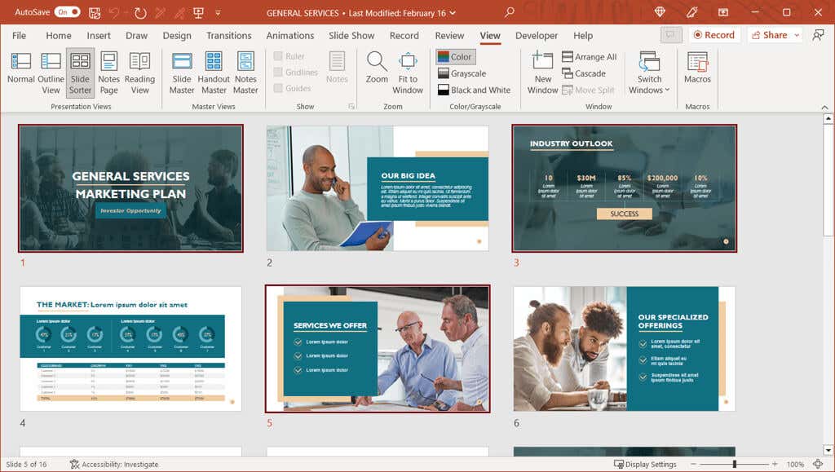Open a New Window of the presentation
This screenshot has width=835, height=472.
click(541, 72)
